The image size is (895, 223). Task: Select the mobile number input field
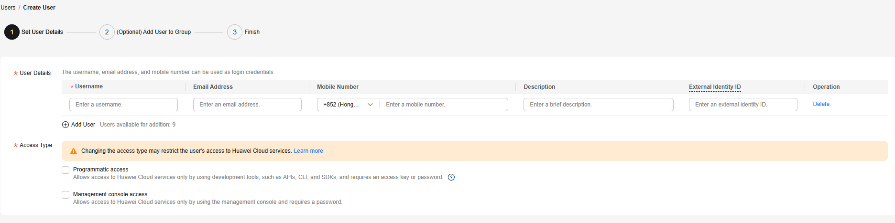pyautogui.click(x=444, y=105)
